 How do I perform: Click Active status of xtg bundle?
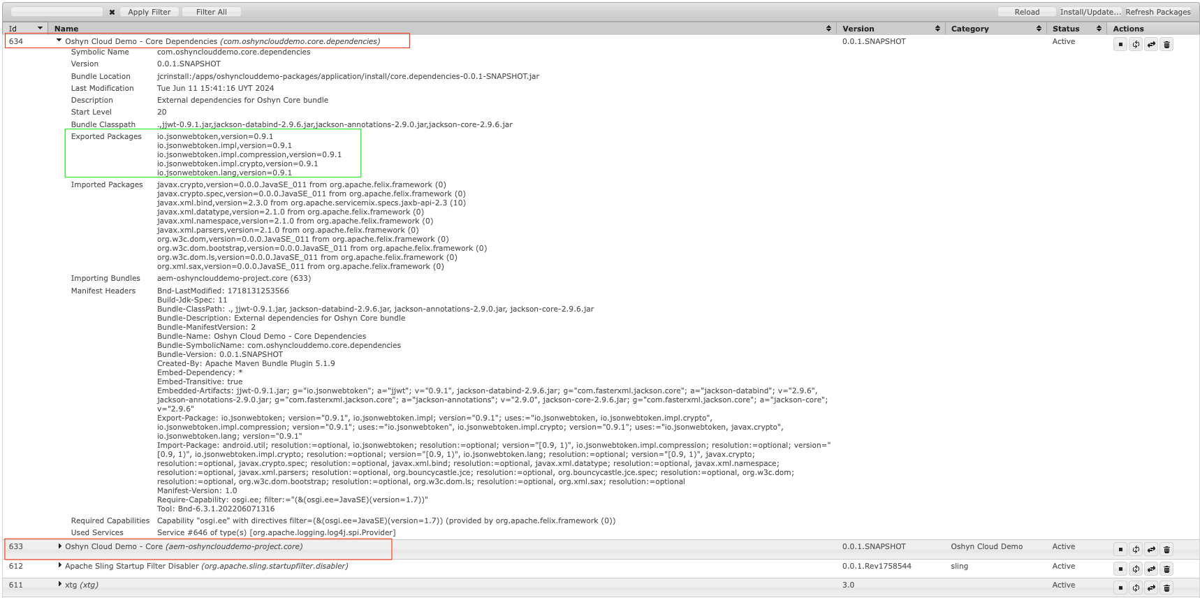coord(1064,585)
